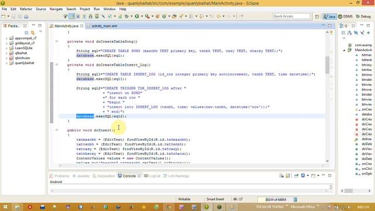Open the Refactor menu

(x=26, y=9)
